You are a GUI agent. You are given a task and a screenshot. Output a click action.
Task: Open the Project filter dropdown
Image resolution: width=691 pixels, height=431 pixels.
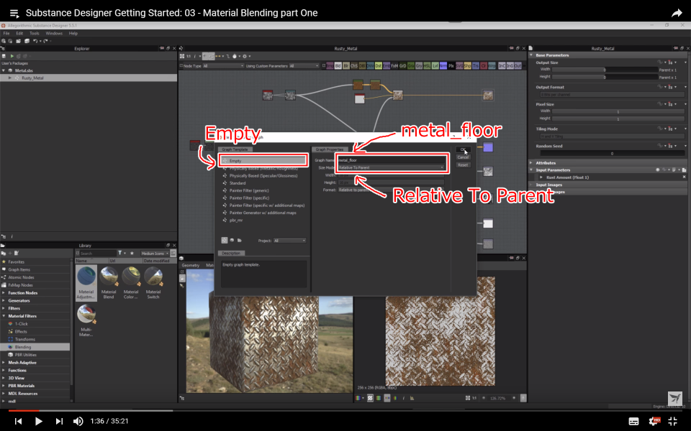point(289,241)
